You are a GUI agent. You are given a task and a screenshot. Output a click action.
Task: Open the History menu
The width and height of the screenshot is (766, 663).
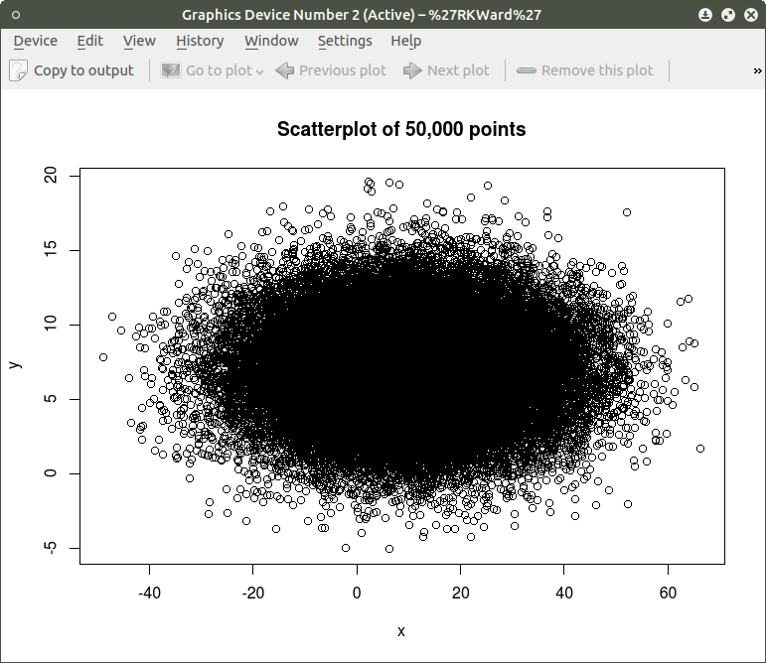point(200,41)
